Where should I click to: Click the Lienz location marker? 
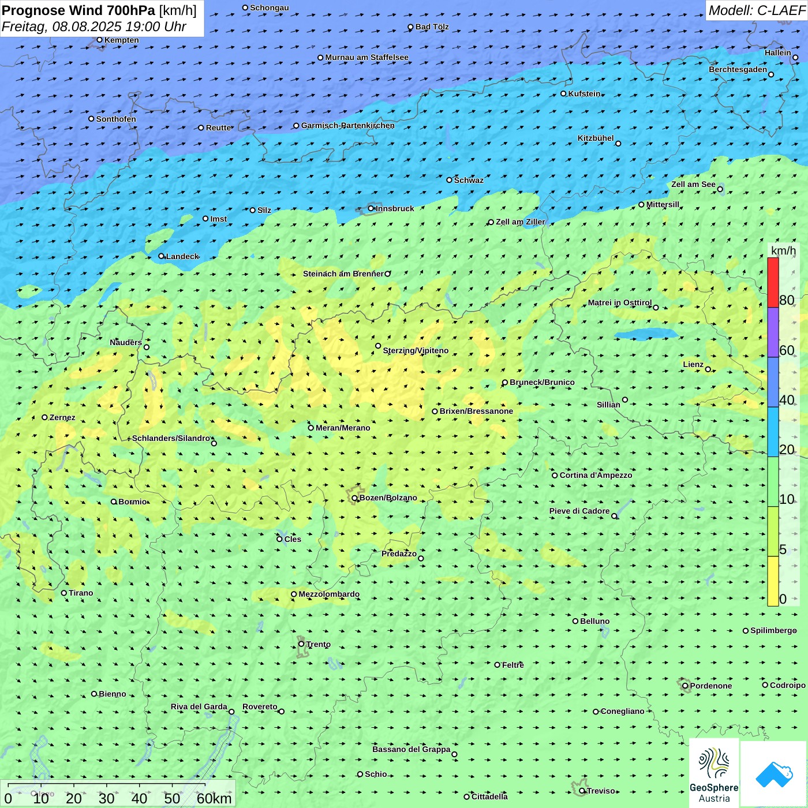pyautogui.click(x=708, y=369)
